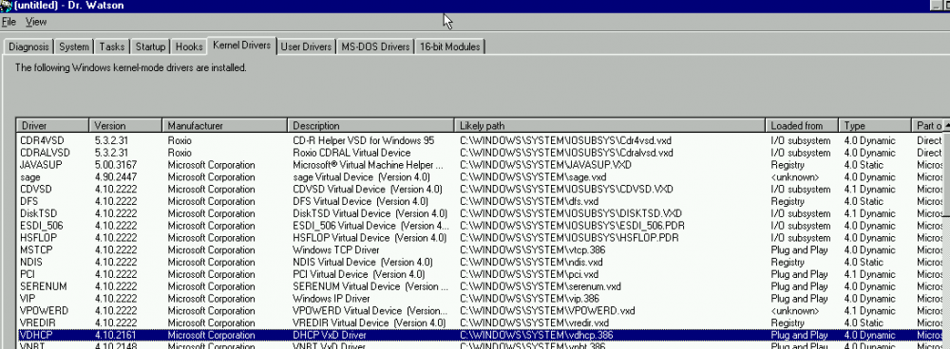Viewport: 950px width, 349px height.
Task: Select the SERENUM driver row
Action: pos(479,286)
